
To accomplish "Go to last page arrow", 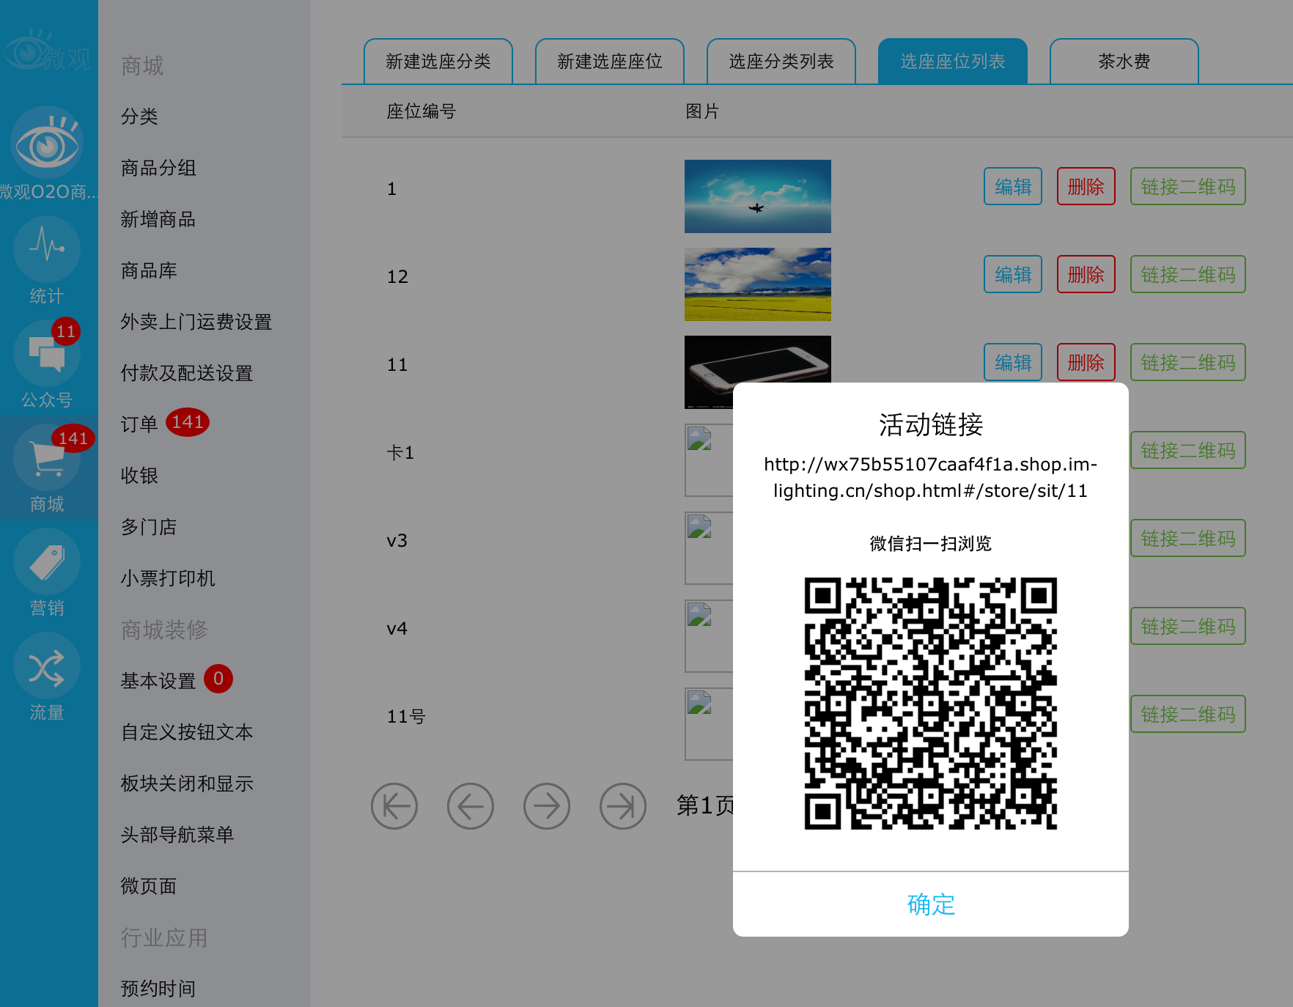I will [x=623, y=806].
